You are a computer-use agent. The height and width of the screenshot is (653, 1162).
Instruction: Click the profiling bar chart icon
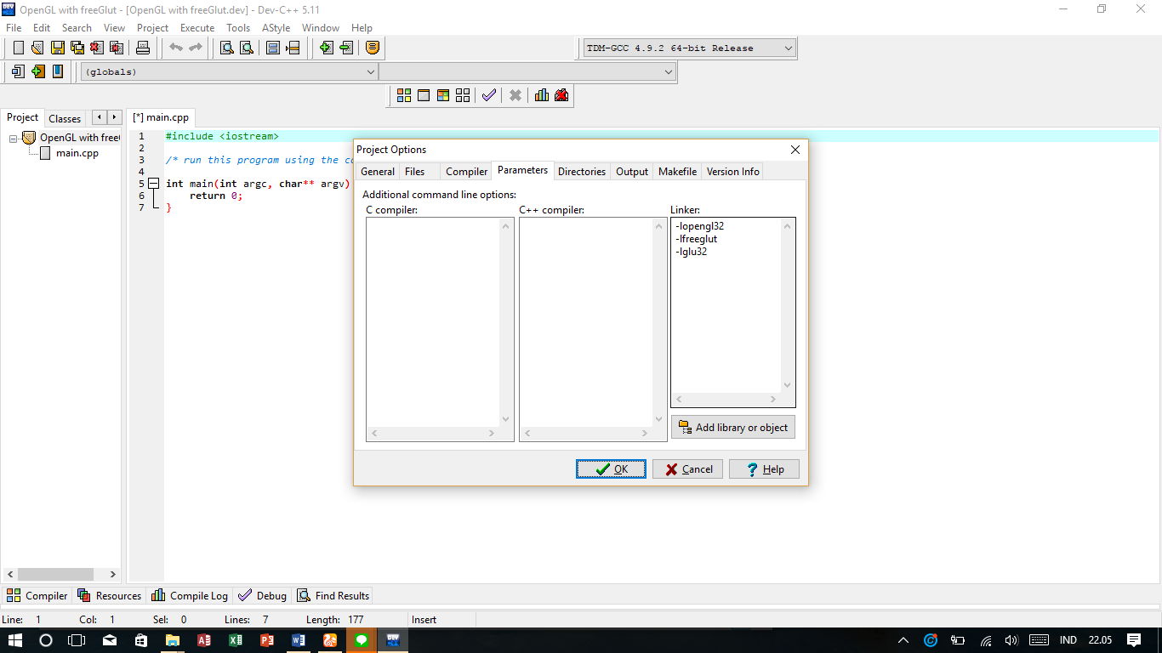click(542, 94)
